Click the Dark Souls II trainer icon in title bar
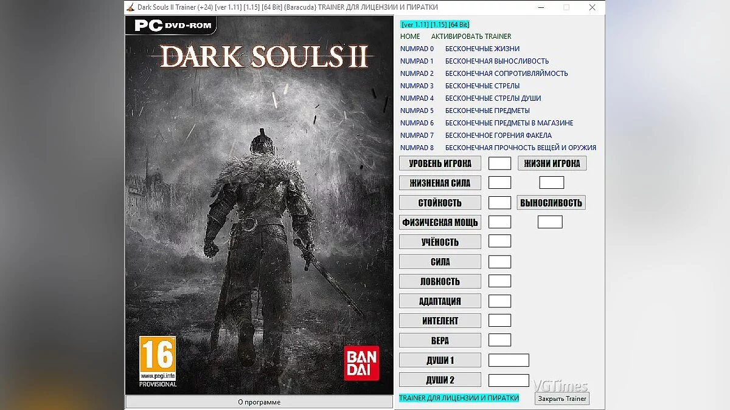The height and width of the screenshot is (410, 730). [130, 8]
